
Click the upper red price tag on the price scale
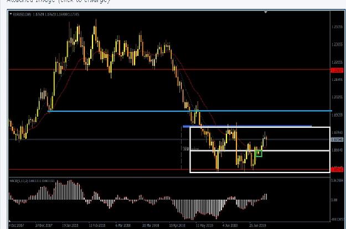337,70
